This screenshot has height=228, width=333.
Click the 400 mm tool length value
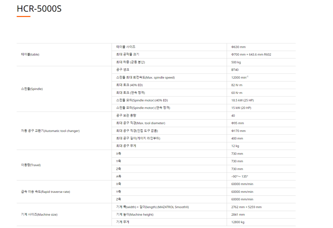(237, 138)
